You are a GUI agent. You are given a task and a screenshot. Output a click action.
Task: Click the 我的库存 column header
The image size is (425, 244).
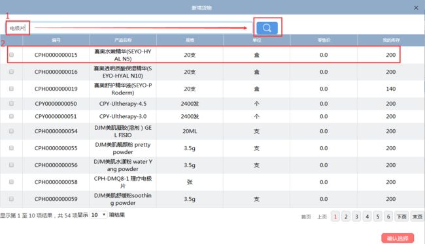(x=391, y=40)
